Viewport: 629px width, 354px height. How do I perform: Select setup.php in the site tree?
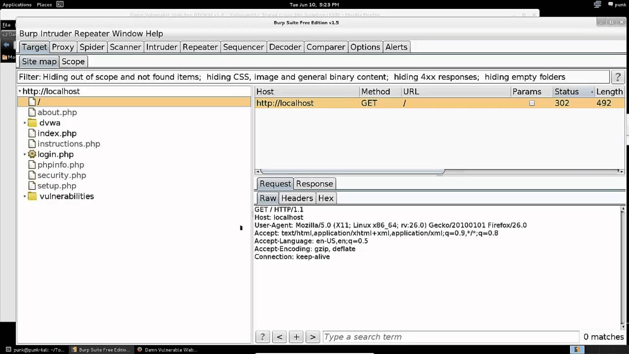tap(57, 186)
